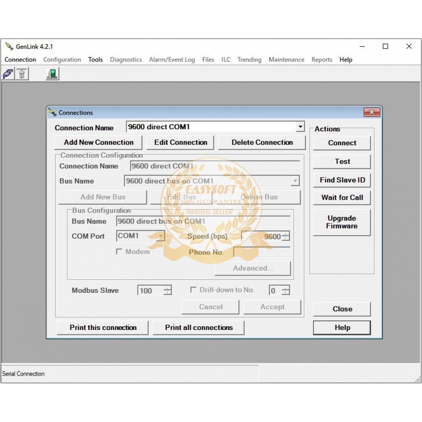Click Edit Connection button
Image resolution: width=422 pixels, height=422 pixels.
[x=181, y=142]
